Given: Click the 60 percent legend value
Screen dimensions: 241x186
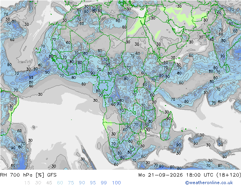Looking at the screenshot, I should (x=60, y=183).
